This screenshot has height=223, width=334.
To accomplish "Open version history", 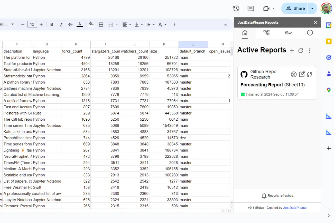I will coord(236,8).
